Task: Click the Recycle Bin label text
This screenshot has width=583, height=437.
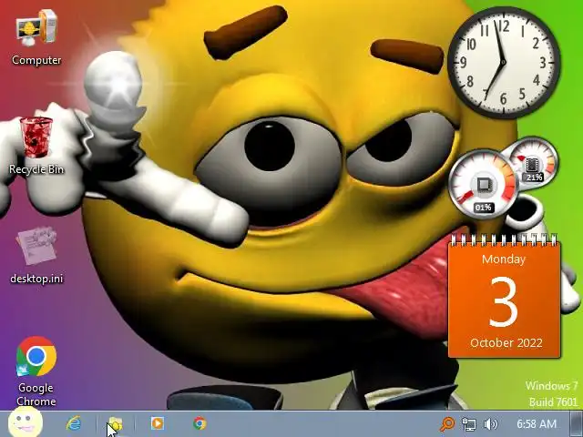Action: (36, 169)
